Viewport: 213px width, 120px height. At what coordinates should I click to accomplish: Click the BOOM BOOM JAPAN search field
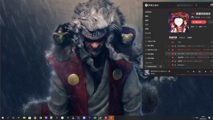click(185, 5)
